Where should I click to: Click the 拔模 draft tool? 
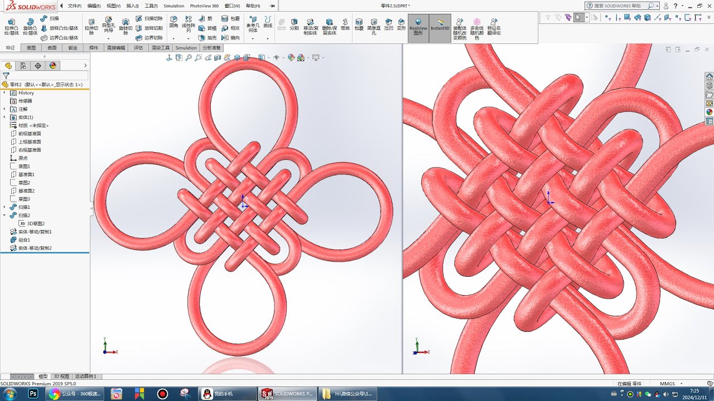(x=208, y=28)
